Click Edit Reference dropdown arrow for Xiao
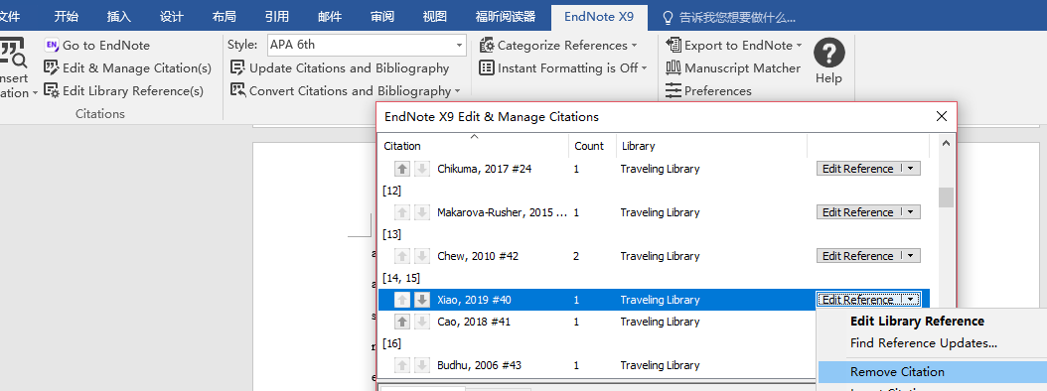The image size is (1047, 391). coord(910,300)
